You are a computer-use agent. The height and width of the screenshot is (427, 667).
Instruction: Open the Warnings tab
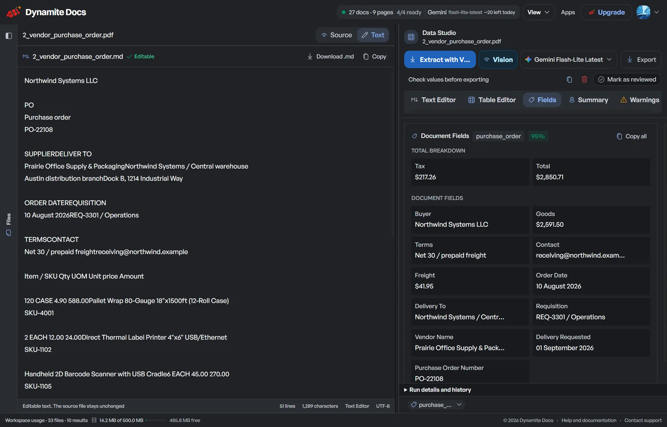640,100
